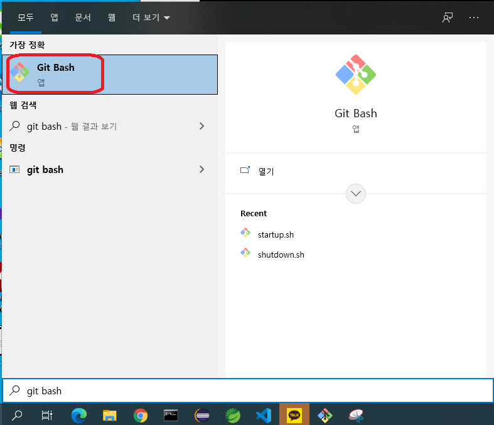Click the taskbar search magnifier icon
494x425 pixels.
[17, 416]
